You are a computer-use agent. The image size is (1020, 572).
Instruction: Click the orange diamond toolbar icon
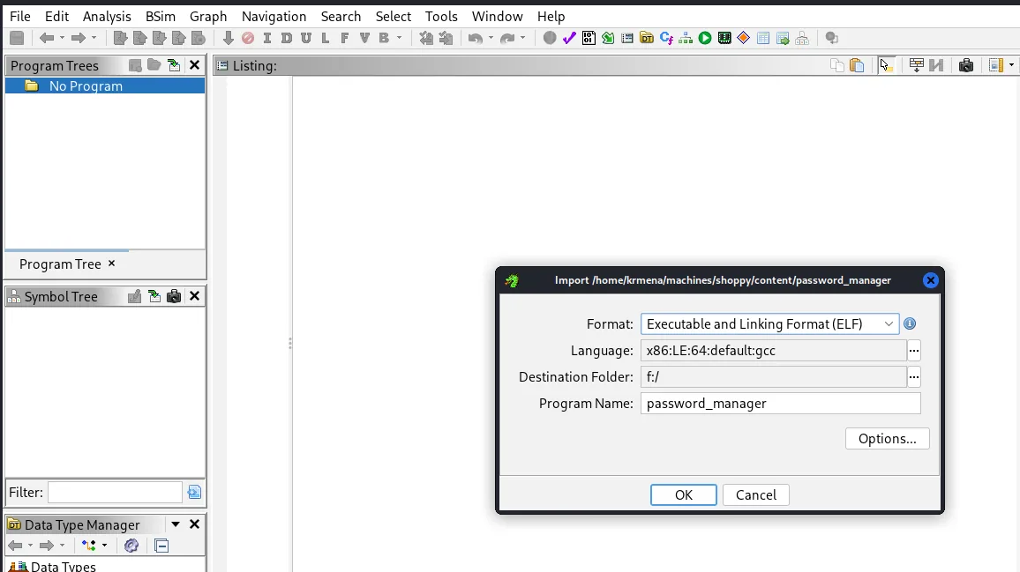click(x=744, y=39)
